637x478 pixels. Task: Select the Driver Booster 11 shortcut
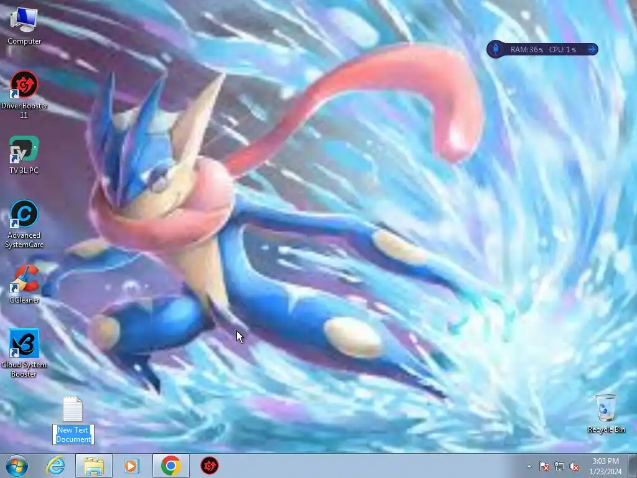24,95
